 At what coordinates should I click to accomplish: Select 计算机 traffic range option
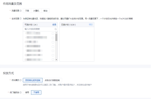[36, 11]
